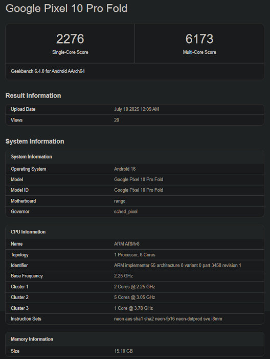
Task: Click the System Information section heading
Action: [x=35, y=142]
